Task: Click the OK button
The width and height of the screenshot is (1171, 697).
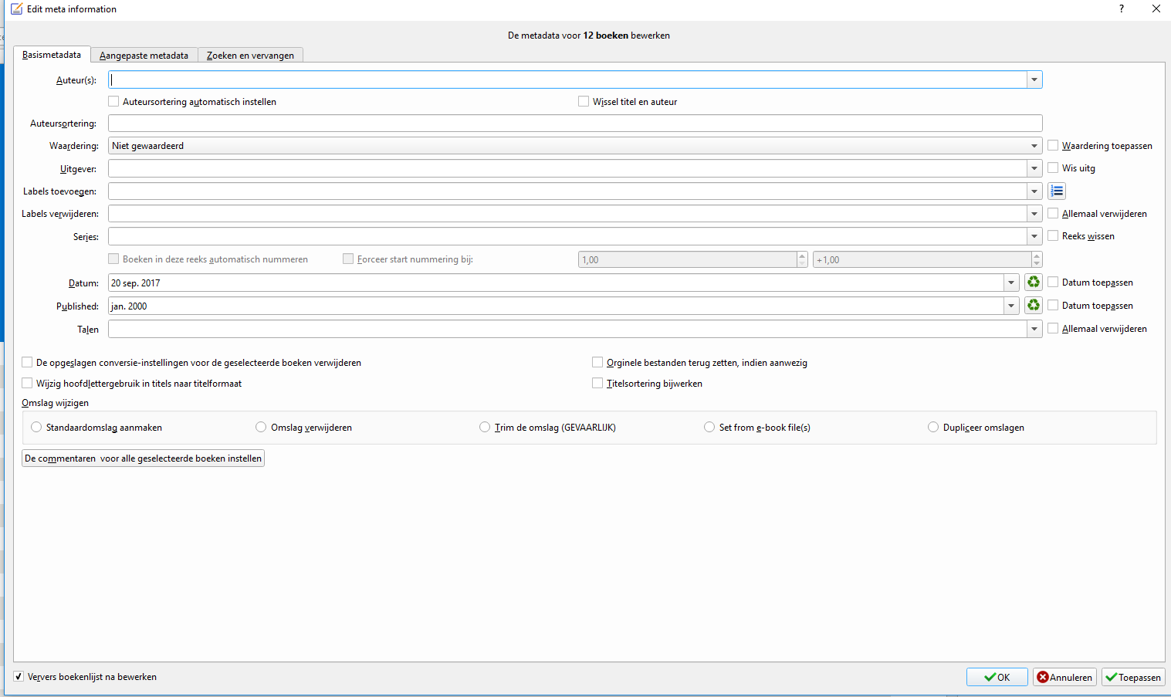Action: pyautogui.click(x=997, y=677)
